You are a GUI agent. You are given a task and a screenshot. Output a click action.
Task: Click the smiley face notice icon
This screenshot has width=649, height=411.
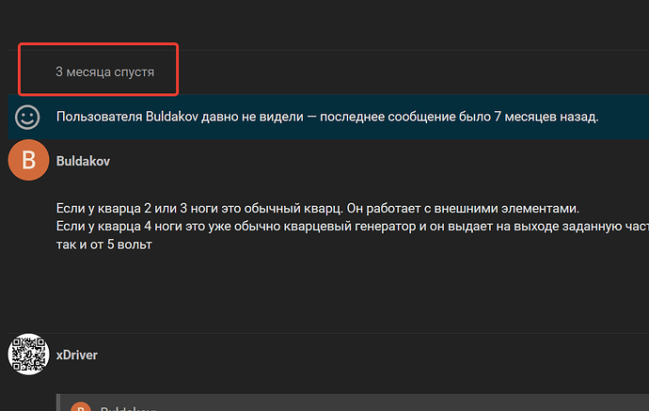(27, 117)
